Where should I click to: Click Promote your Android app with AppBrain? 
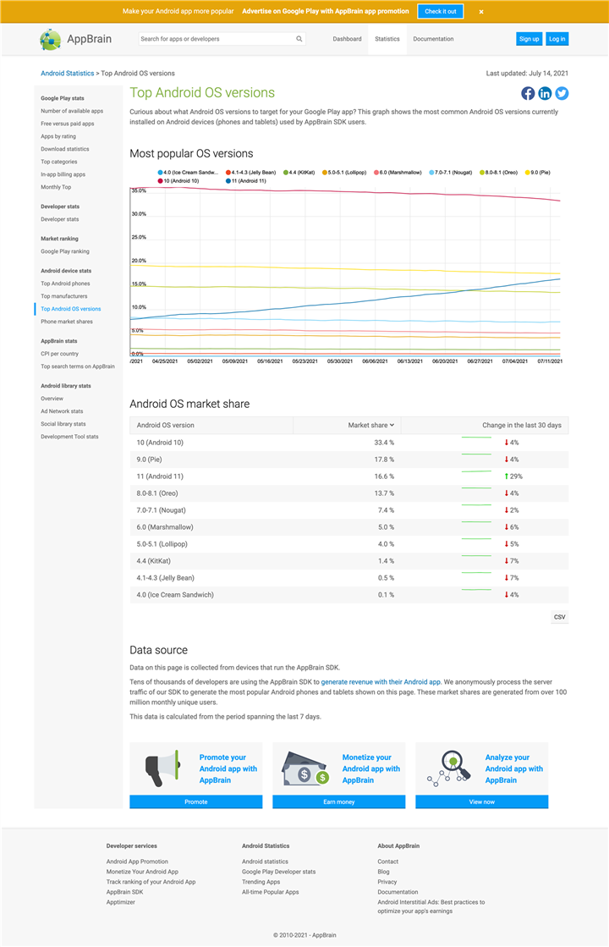pyautogui.click(x=228, y=768)
